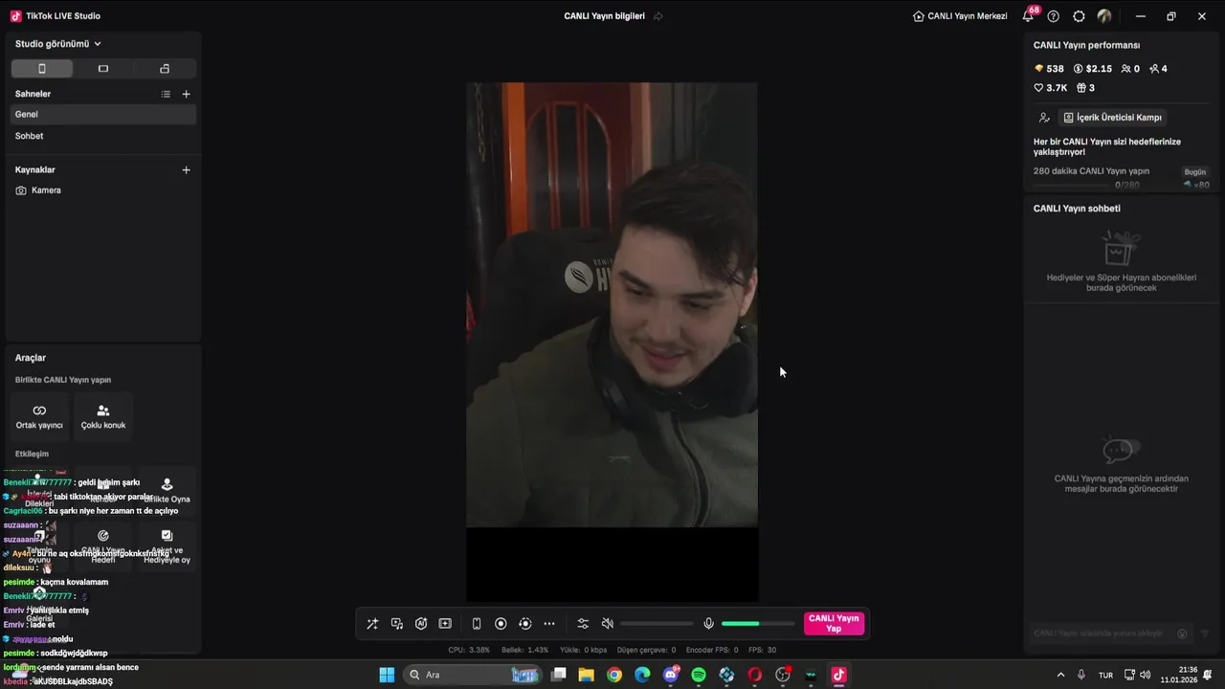
Task: Adjust the desktop audio volume slider
Action: click(657, 624)
